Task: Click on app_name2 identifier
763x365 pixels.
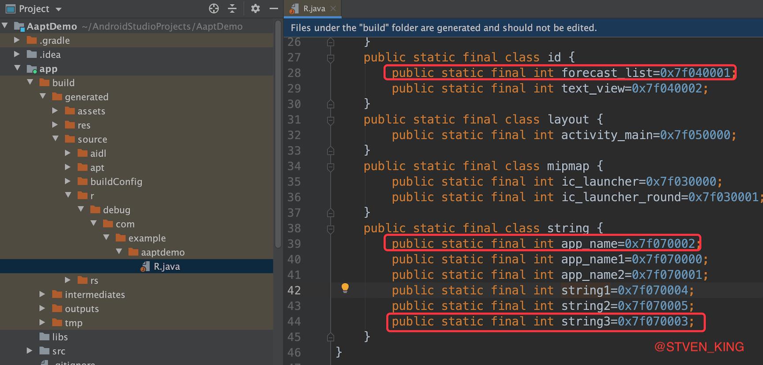Action: click(593, 275)
